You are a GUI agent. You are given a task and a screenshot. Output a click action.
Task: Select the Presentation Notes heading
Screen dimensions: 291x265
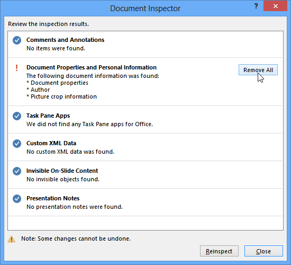(x=53, y=198)
